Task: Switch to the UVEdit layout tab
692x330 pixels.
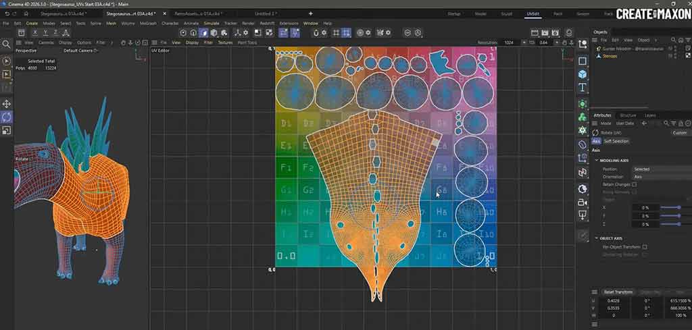Action: pos(533,13)
